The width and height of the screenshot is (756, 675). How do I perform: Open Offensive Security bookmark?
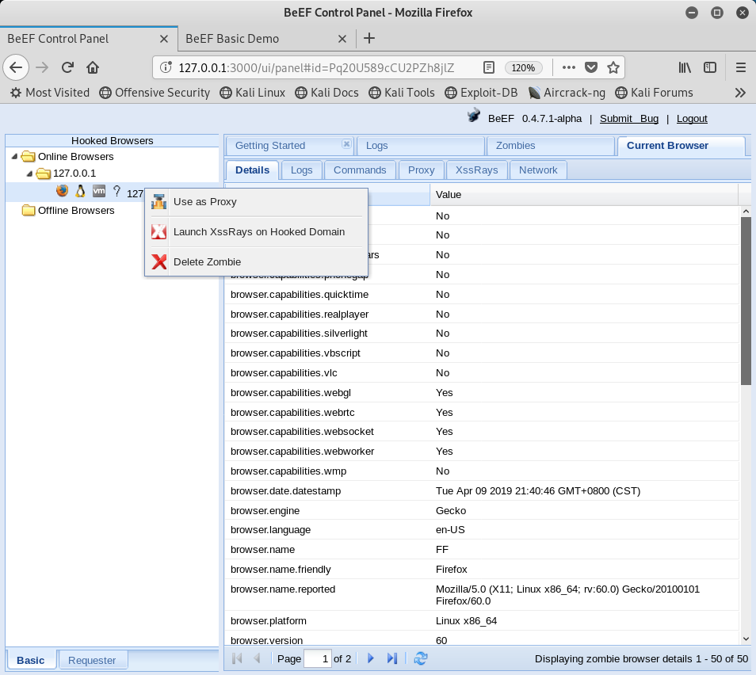pyautogui.click(x=155, y=93)
